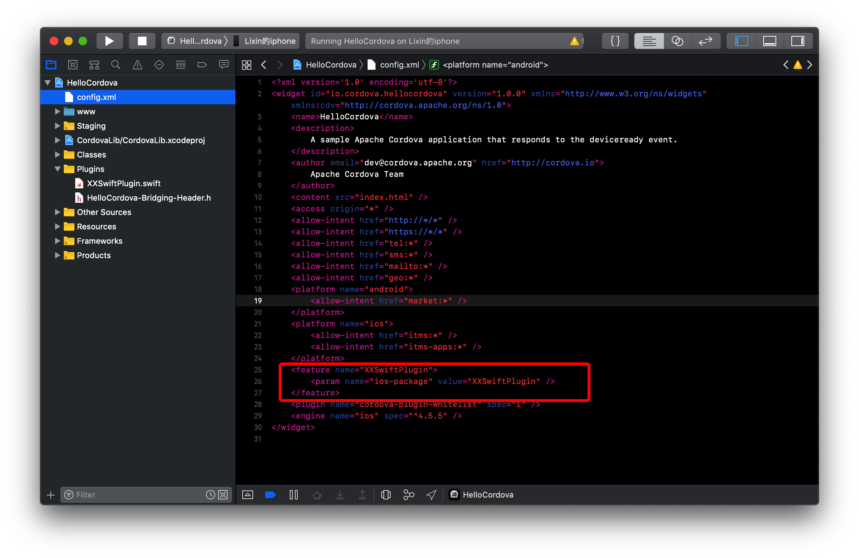Expand the Frameworks group
859x558 pixels.
click(x=57, y=241)
